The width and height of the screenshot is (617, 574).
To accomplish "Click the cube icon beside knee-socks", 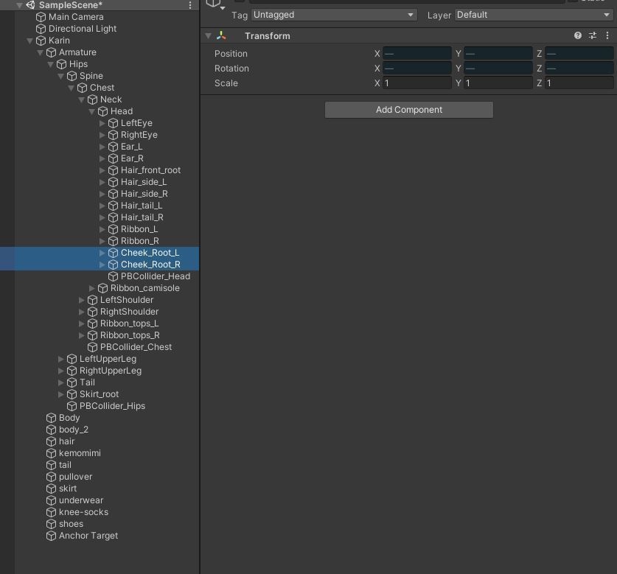I will click(x=51, y=512).
